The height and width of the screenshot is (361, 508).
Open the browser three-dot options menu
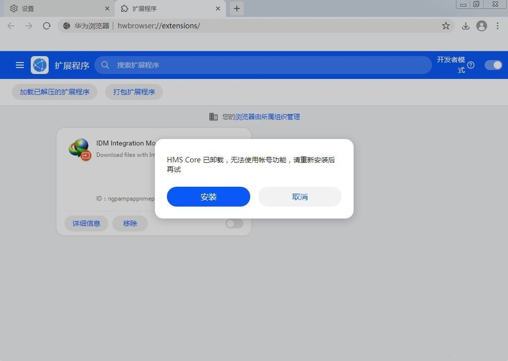[498, 26]
